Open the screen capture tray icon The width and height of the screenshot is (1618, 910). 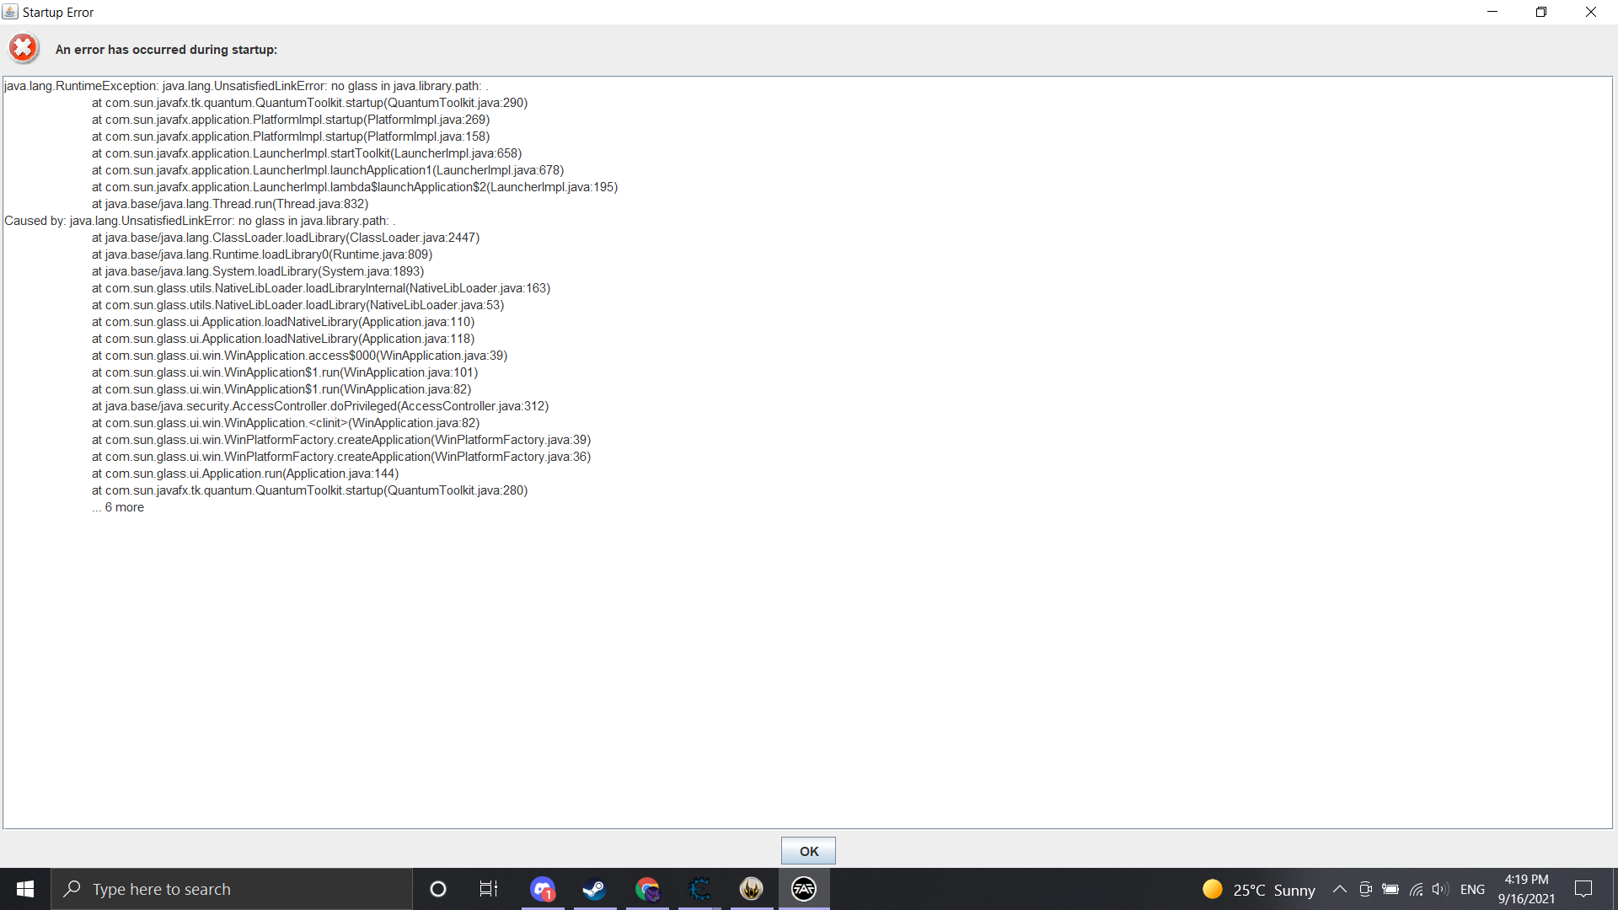pyautogui.click(x=1365, y=889)
